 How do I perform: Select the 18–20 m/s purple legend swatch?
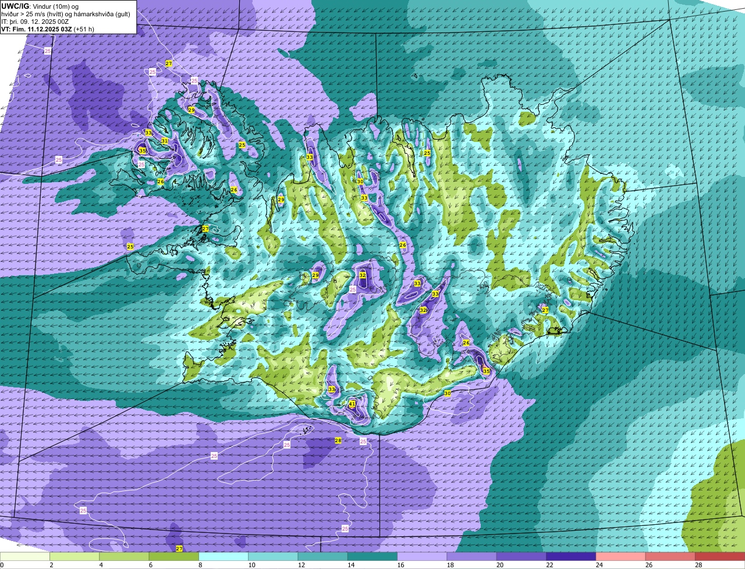click(x=472, y=556)
